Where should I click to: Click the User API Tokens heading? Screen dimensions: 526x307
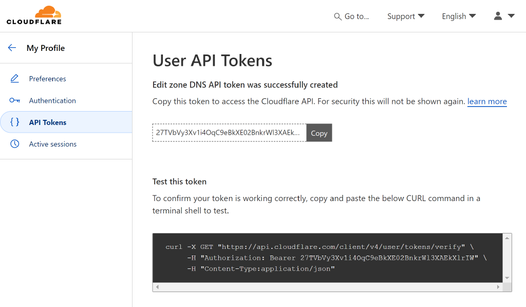(x=212, y=61)
